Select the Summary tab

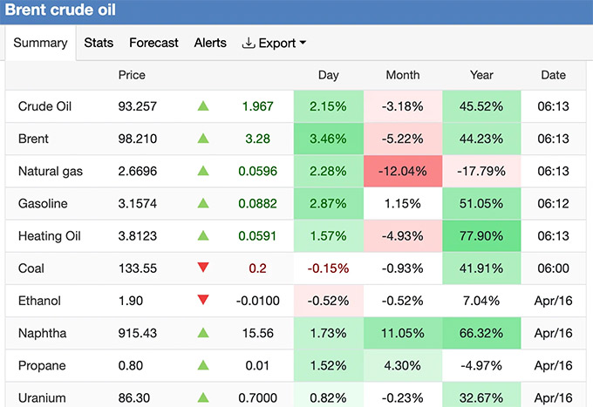coord(40,43)
